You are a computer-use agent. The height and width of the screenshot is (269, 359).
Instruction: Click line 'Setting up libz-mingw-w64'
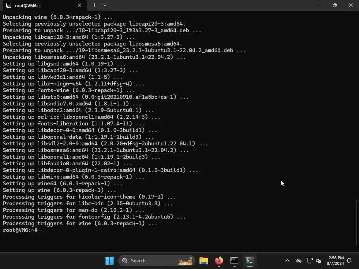pyautogui.click(x=74, y=84)
